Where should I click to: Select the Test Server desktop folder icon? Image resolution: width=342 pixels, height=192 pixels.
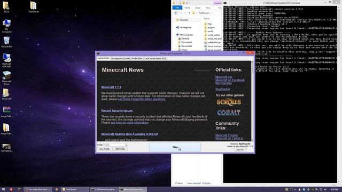click(33, 7)
